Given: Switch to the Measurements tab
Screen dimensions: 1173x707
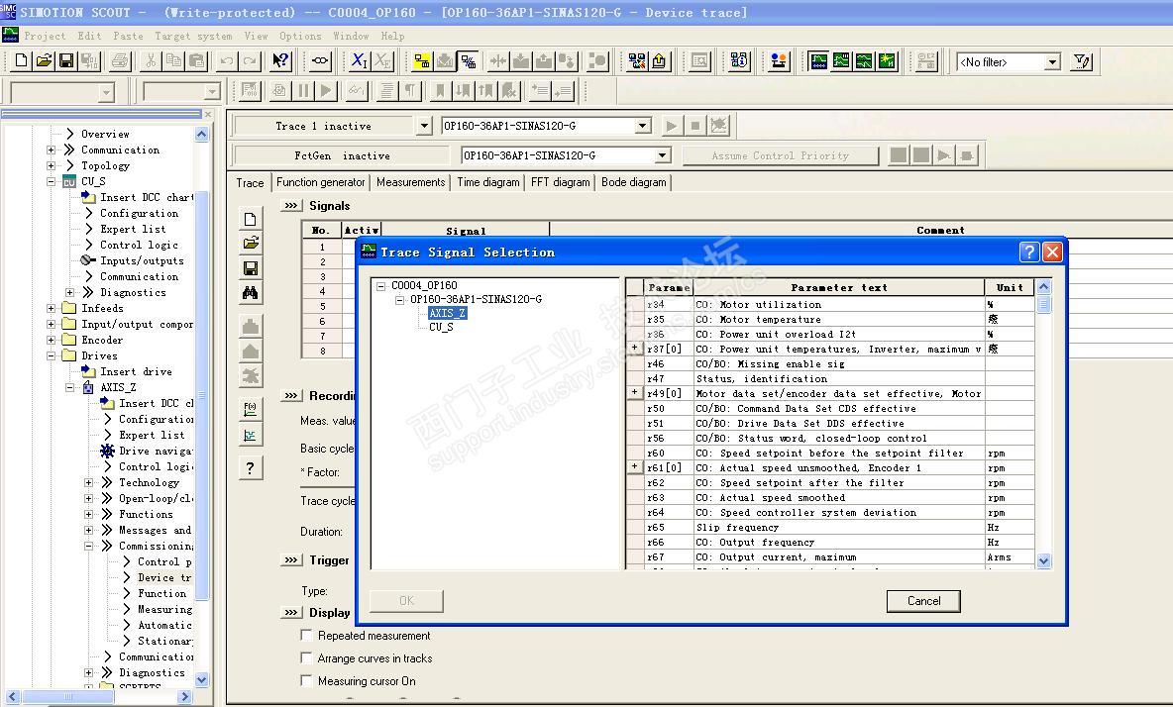Looking at the screenshot, I should (411, 182).
